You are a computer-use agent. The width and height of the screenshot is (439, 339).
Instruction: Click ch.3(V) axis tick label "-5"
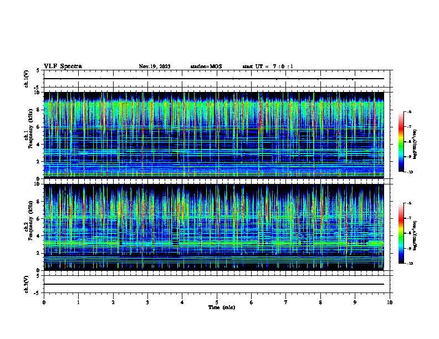(38, 293)
